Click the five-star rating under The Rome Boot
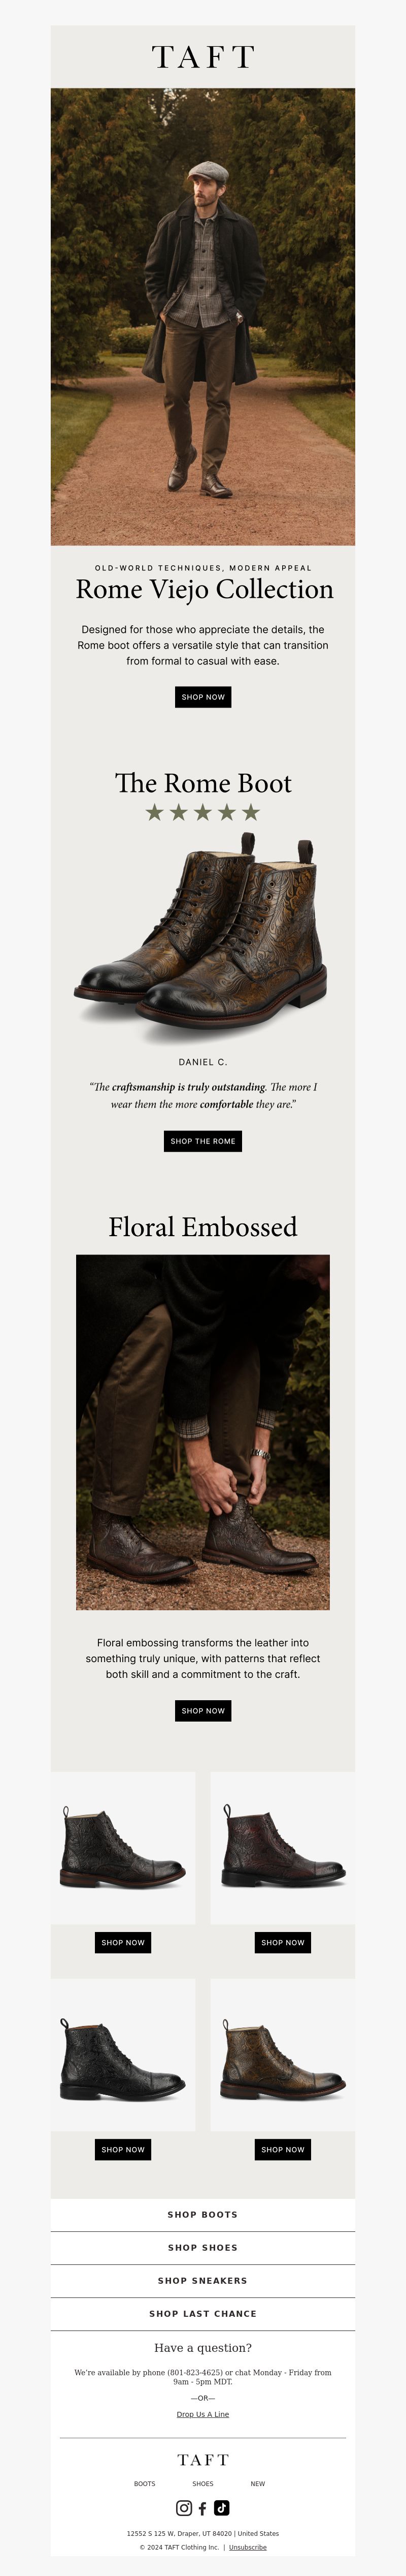The image size is (406, 2576). [202, 812]
